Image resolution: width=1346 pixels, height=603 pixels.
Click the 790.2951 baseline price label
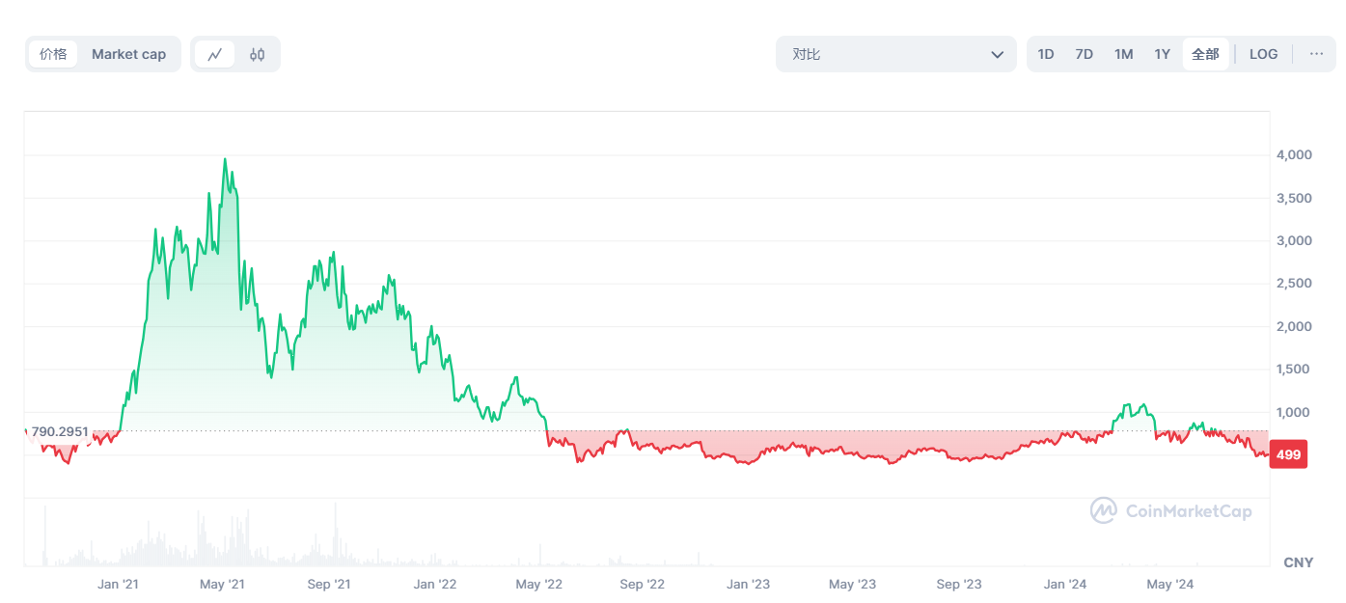coord(60,431)
